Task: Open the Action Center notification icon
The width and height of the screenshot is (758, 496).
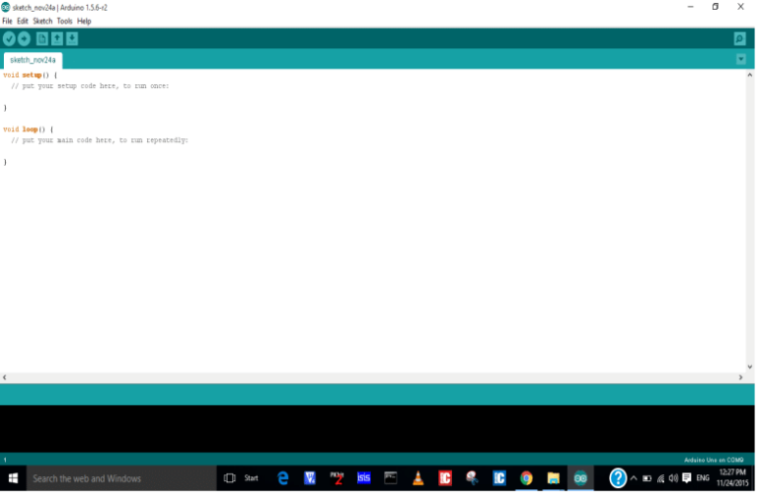Action: pos(687,478)
